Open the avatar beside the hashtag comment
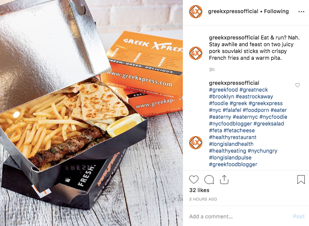This screenshot has height=226, width=309. pyautogui.click(x=196, y=142)
